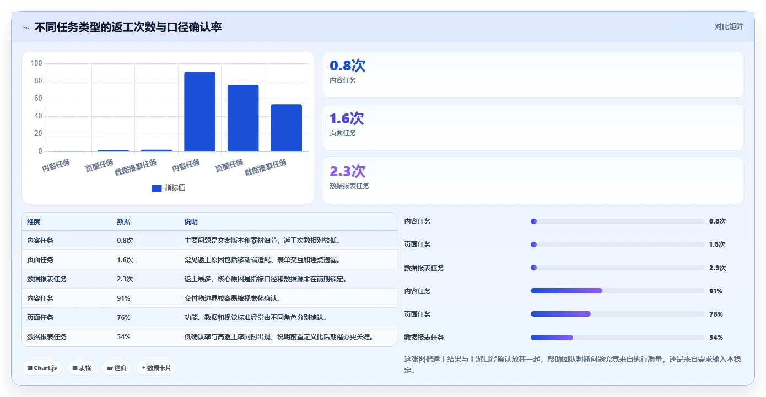Click the 100 label on the chart y-axis
This screenshot has width=766, height=397.
point(36,63)
